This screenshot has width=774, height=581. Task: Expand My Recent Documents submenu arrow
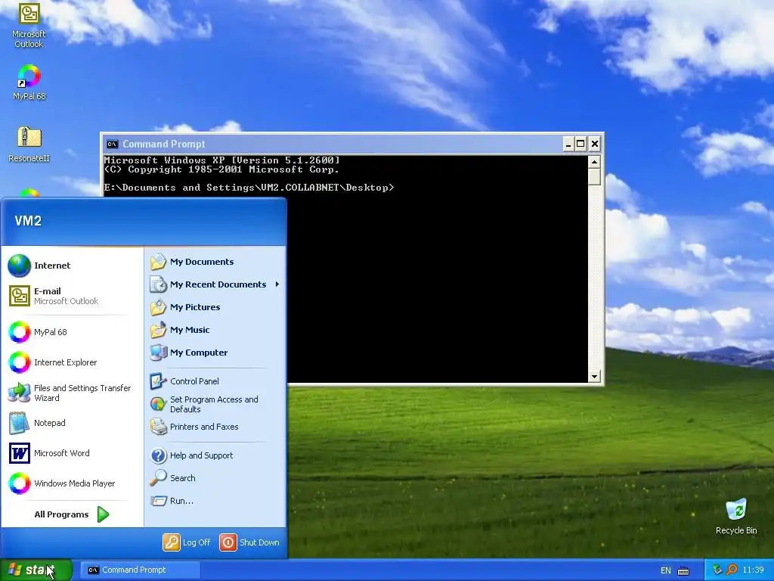pyautogui.click(x=277, y=284)
